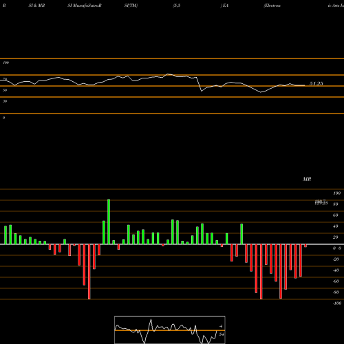Click the MR axis label -60
The height and width of the screenshot is (344, 344).
click(x=336, y=281)
